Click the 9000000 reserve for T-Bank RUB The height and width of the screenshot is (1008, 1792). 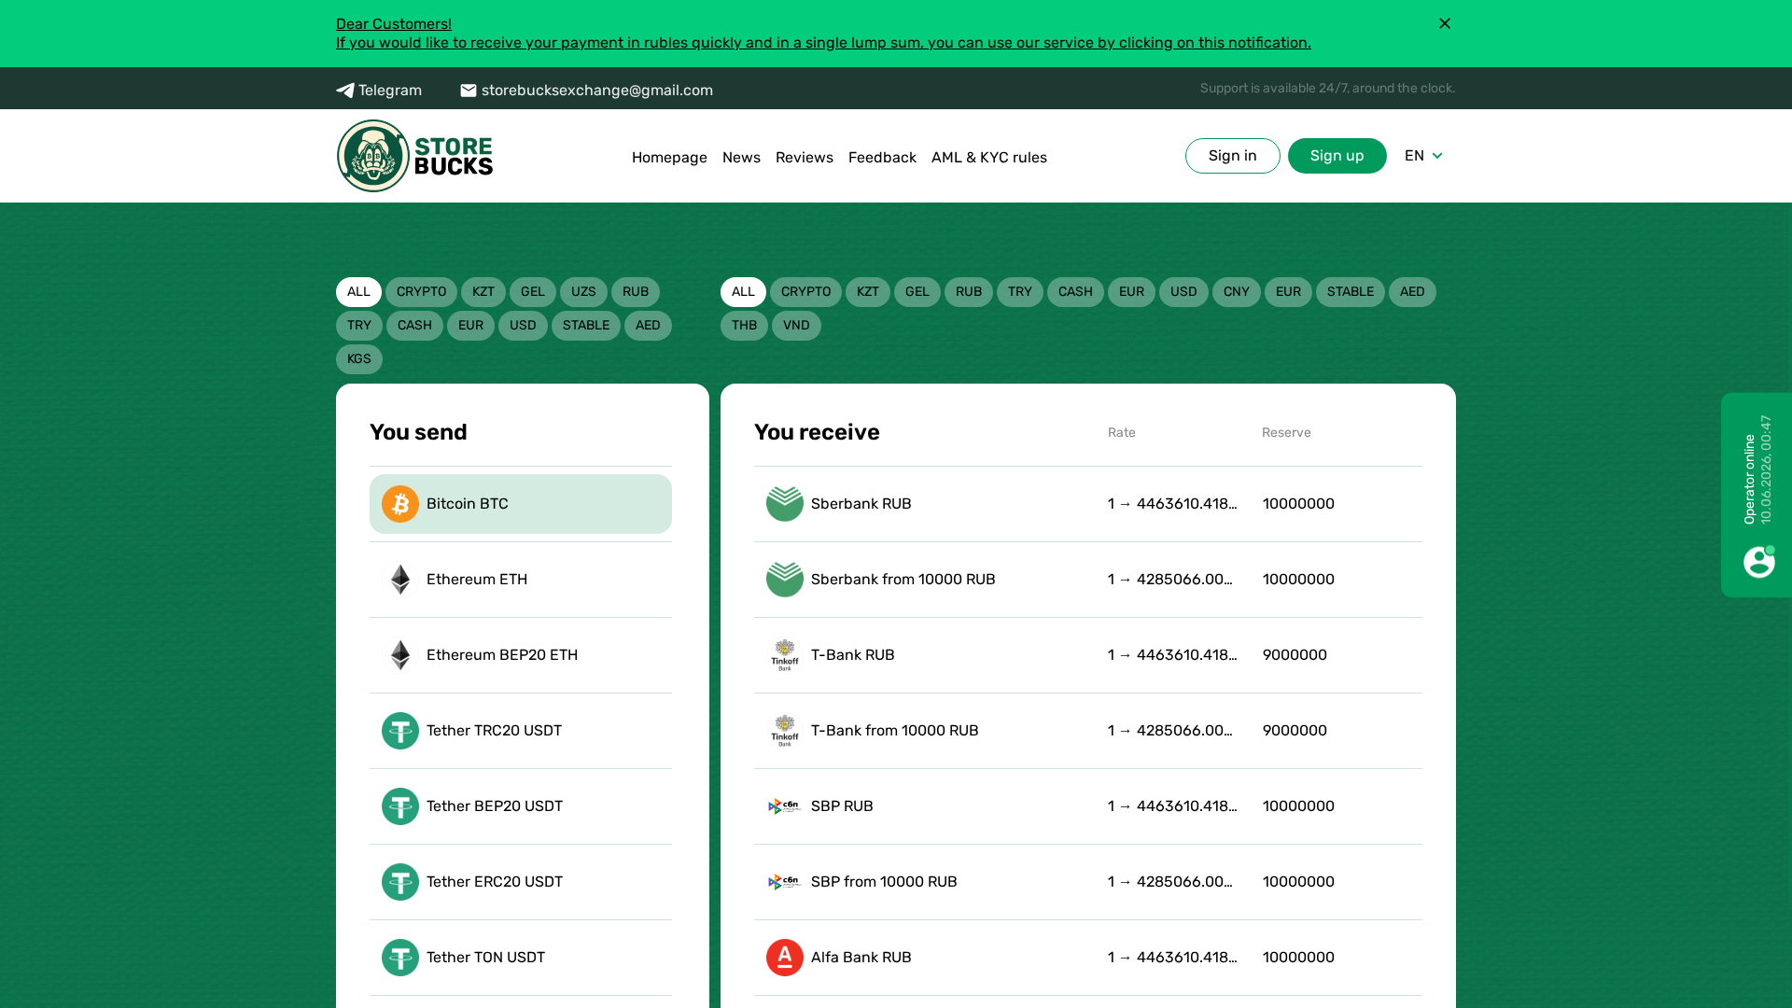(1295, 655)
